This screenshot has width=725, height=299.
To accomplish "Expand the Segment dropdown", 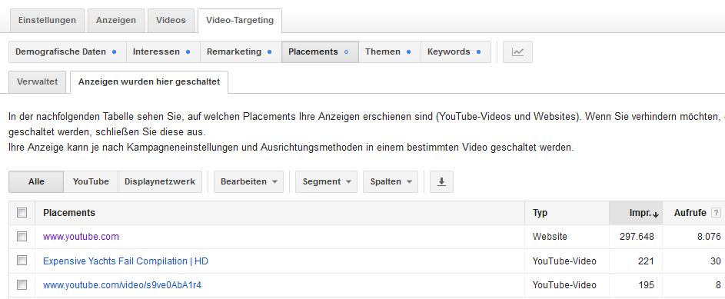I will point(327,181).
